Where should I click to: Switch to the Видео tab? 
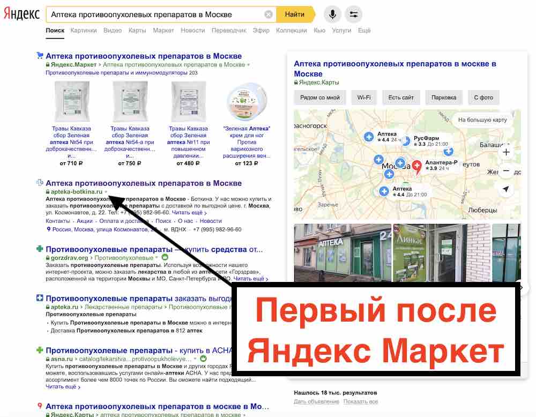click(113, 31)
